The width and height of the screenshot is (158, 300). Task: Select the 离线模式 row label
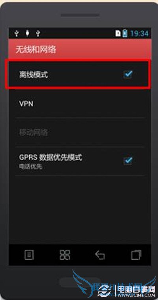[34, 75]
